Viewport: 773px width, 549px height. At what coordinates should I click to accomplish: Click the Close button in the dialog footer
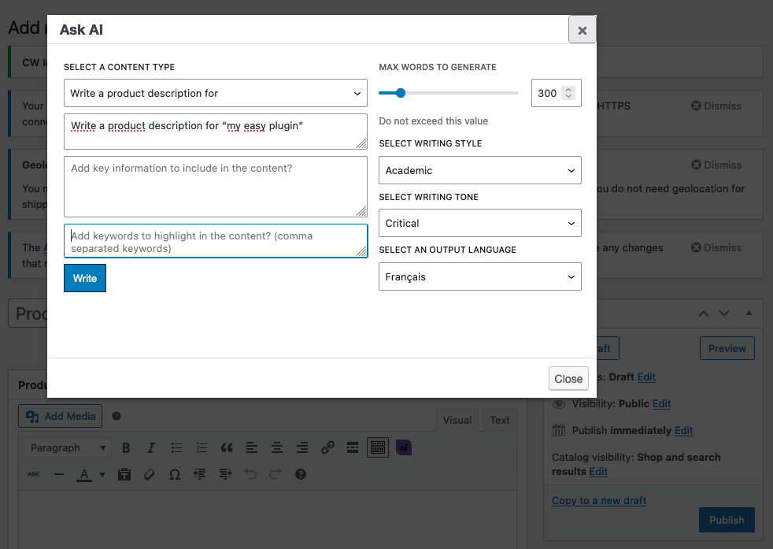(x=568, y=379)
